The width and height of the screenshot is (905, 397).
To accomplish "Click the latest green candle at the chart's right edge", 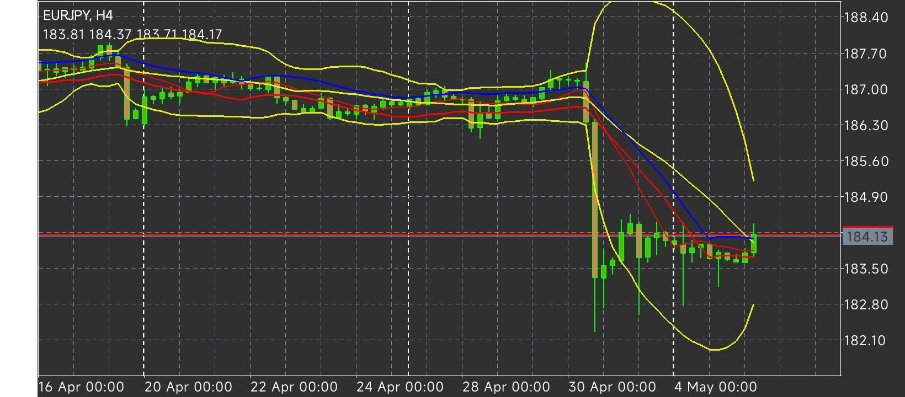I will tap(754, 243).
